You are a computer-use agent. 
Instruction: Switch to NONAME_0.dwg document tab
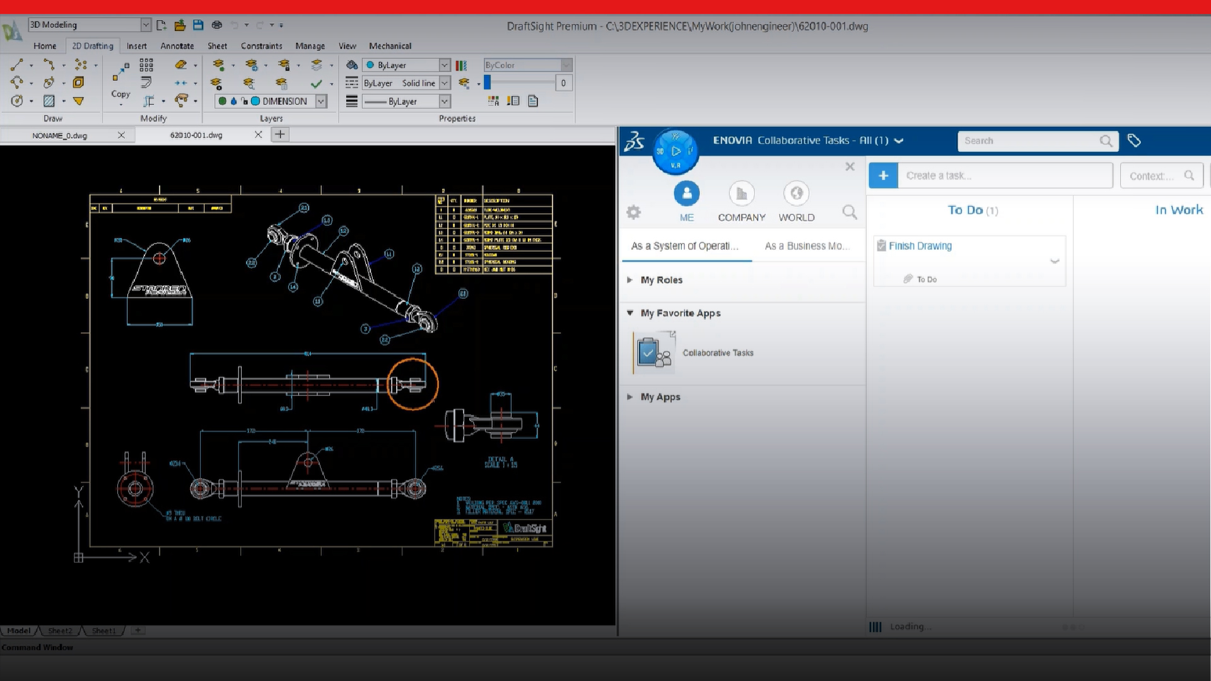tap(60, 135)
